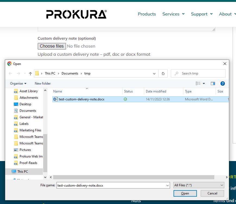Open the Desktop folder in the sidebar

[25, 104]
